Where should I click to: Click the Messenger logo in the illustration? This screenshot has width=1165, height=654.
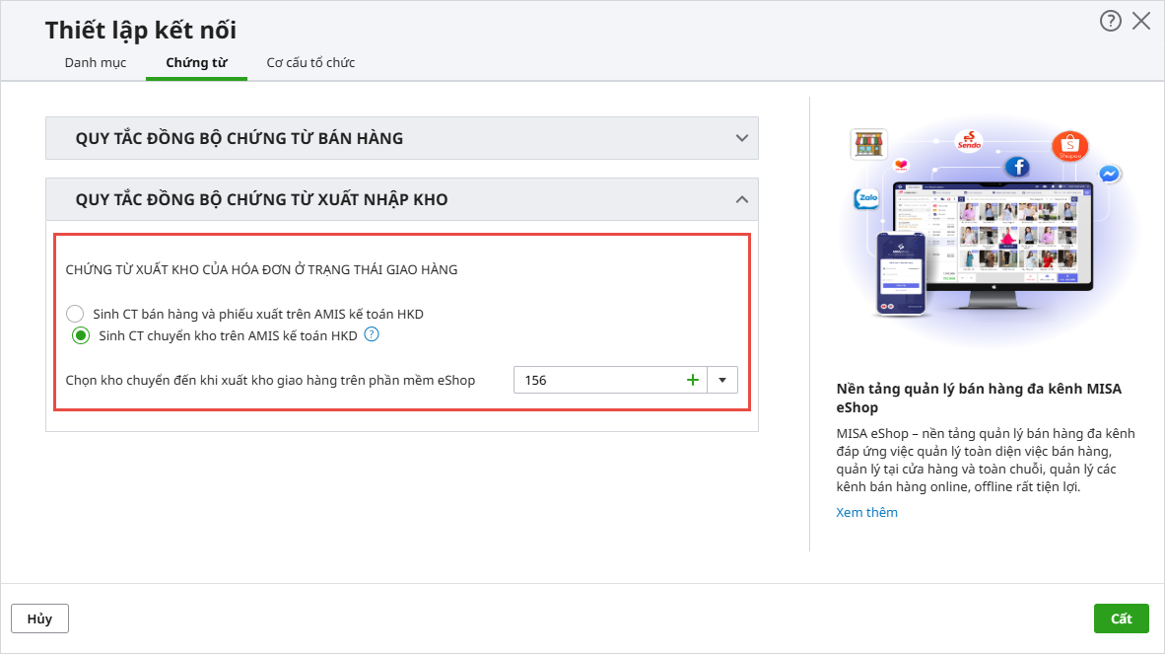point(1109,174)
